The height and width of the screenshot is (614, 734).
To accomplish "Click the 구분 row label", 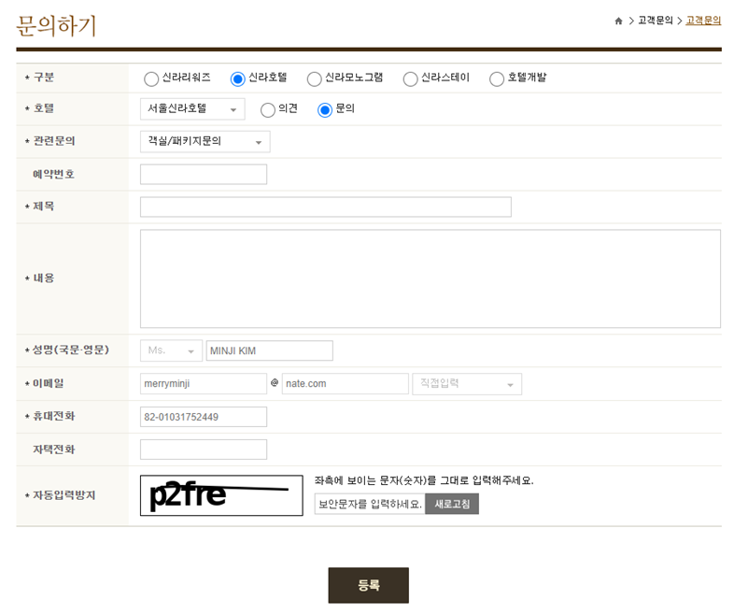I will tap(44, 78).
